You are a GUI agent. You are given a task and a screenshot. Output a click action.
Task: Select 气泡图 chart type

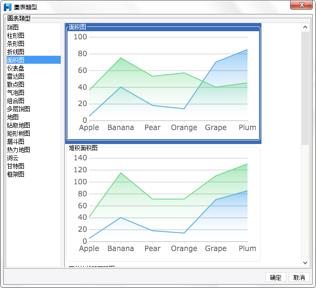[34, 93]
